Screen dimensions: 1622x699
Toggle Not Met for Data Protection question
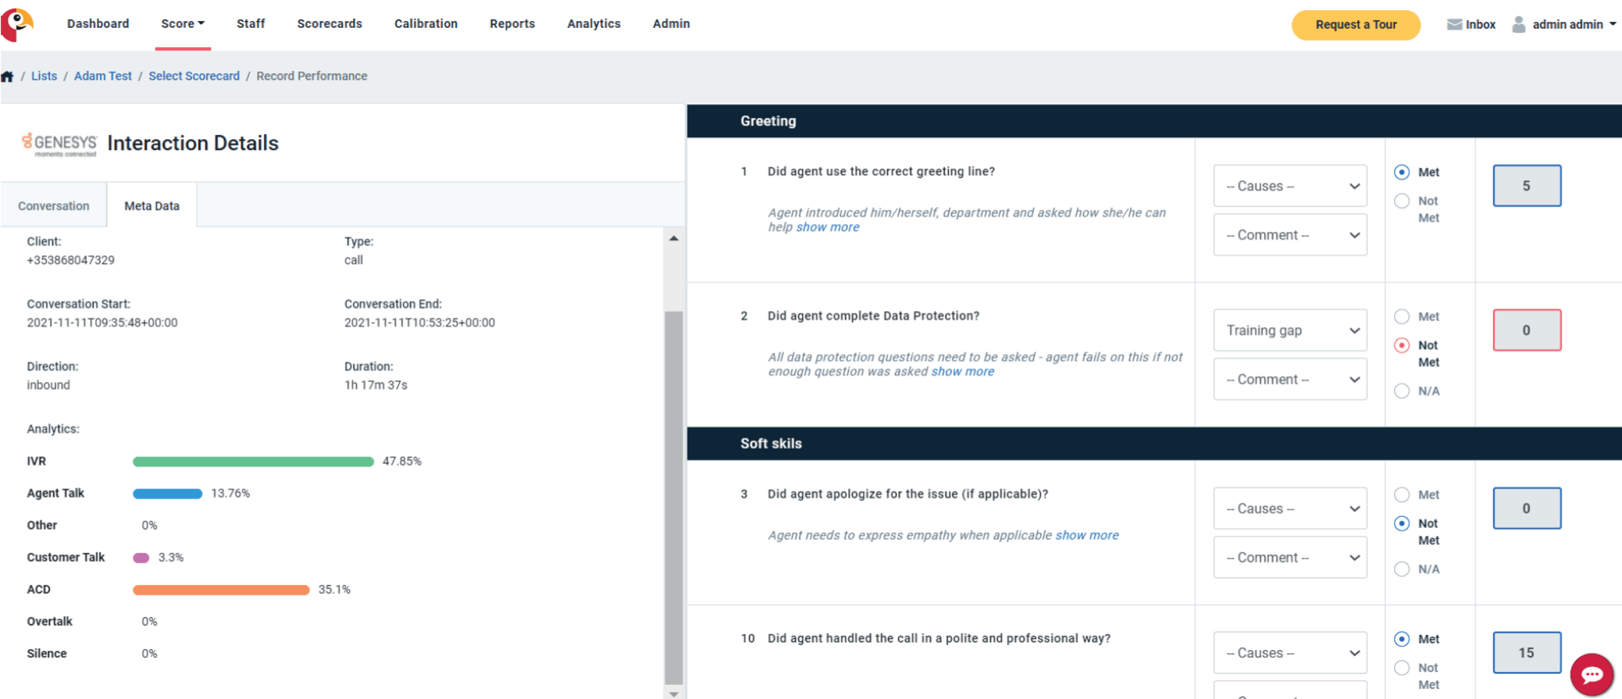click(x=1403, y=344)
